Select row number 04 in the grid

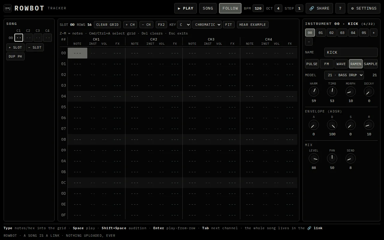click(64, 96)
